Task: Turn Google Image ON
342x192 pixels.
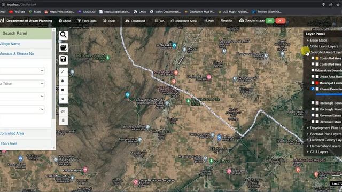Action: 270,21
